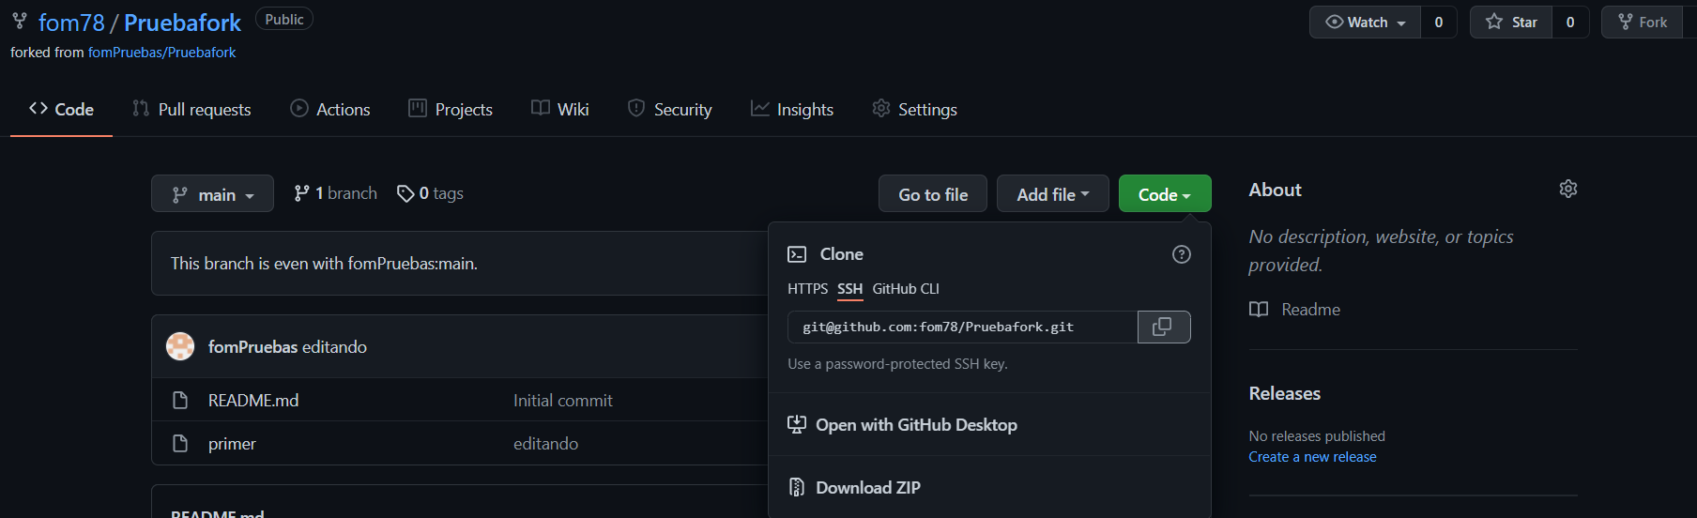Open the Pruebafork repository name link
This screenshot has height=518, width=1697.
pyautogui.click(x=182, y=23)
